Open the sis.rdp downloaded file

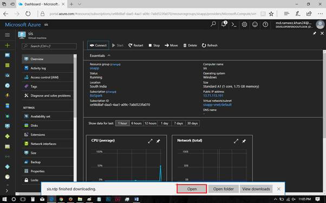(192, 189)
